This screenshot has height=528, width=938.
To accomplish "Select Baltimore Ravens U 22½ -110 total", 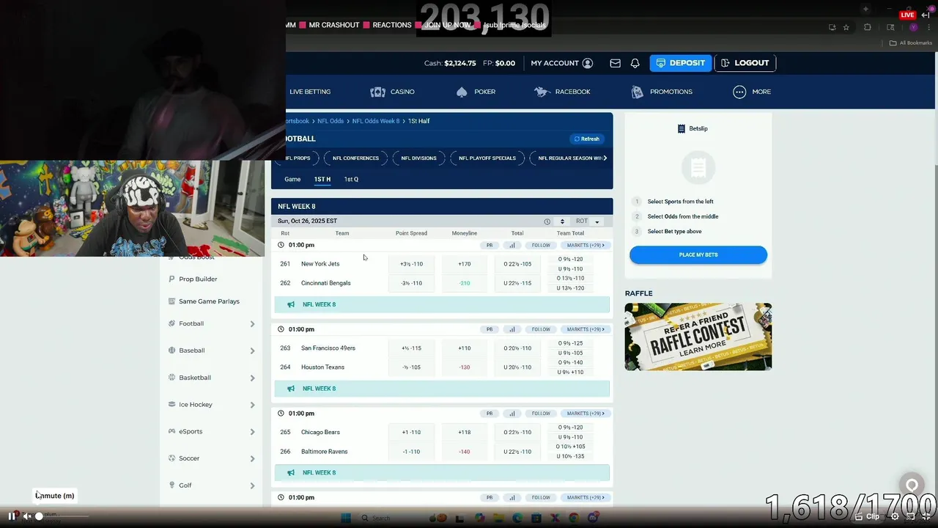I will [517, 452].
